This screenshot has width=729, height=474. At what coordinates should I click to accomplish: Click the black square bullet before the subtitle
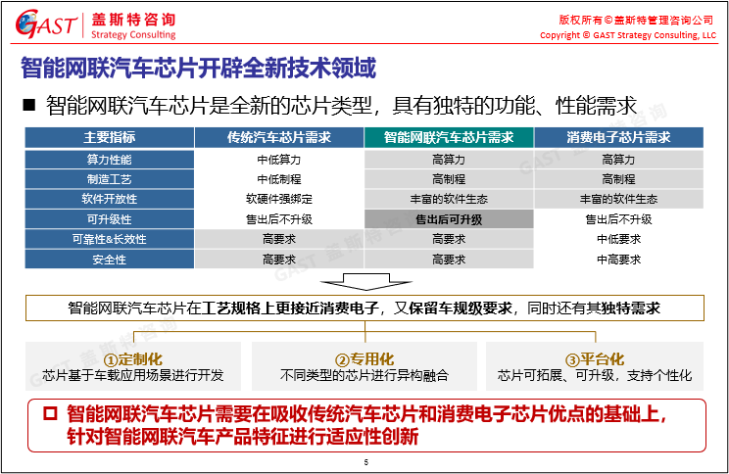click(x=28, y=105)
